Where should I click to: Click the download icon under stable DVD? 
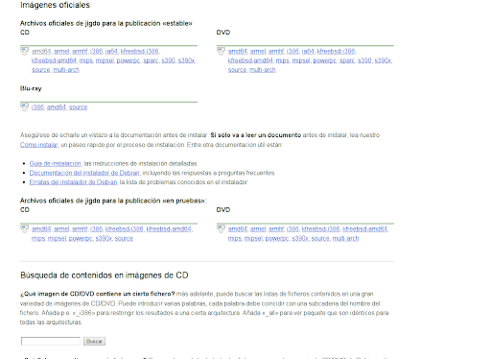221,51
